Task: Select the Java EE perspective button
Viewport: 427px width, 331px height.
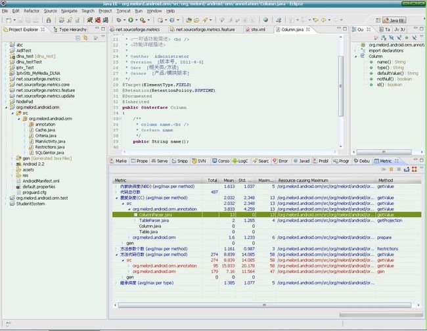Action: [394, 20]
